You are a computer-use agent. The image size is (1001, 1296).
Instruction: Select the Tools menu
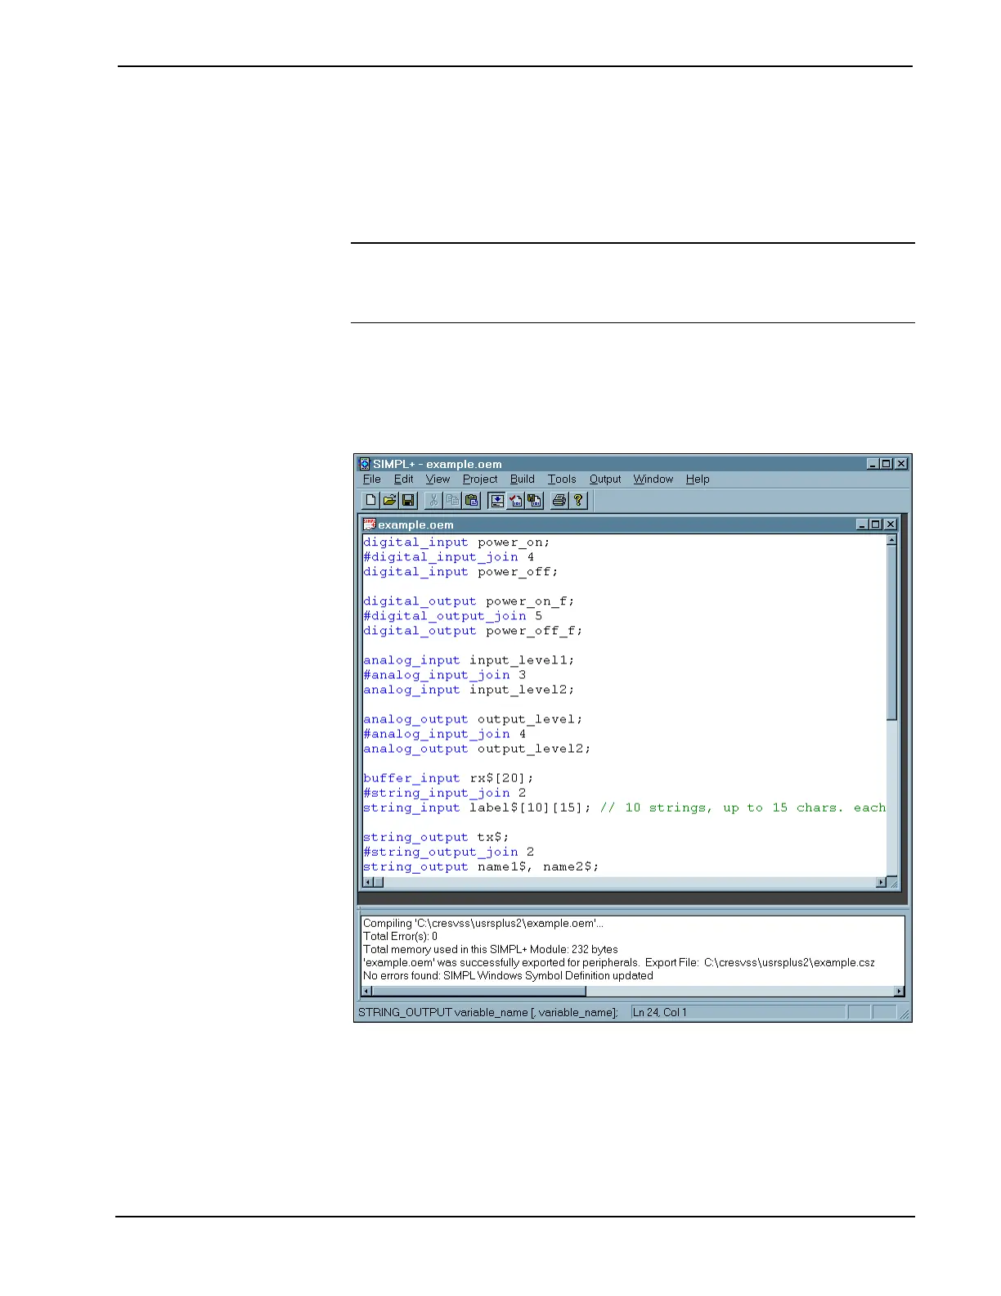pos(562,479)
